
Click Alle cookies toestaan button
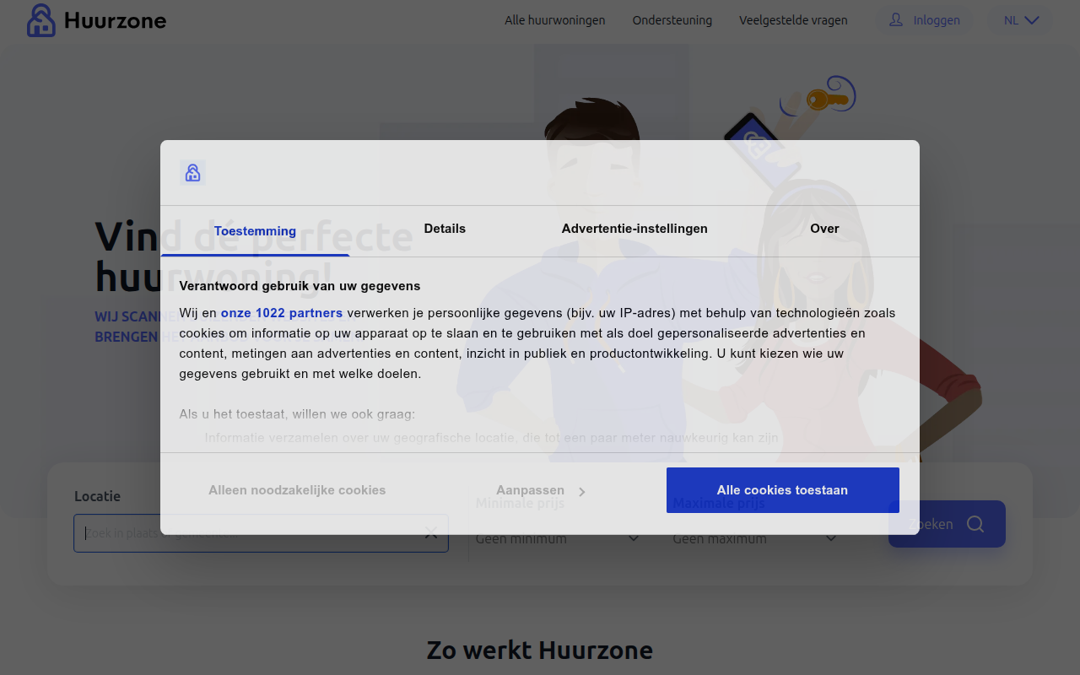[x=783, y=490]
